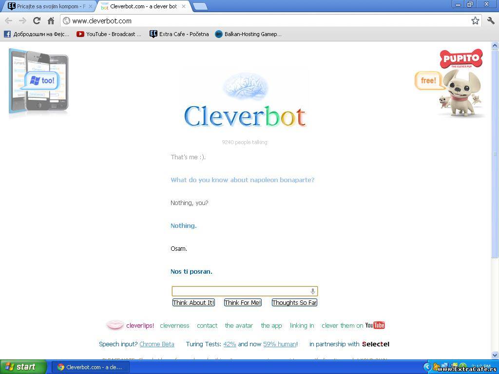Open the contact link
Viewport: 499px width, 374px height.
pos(207,325)
